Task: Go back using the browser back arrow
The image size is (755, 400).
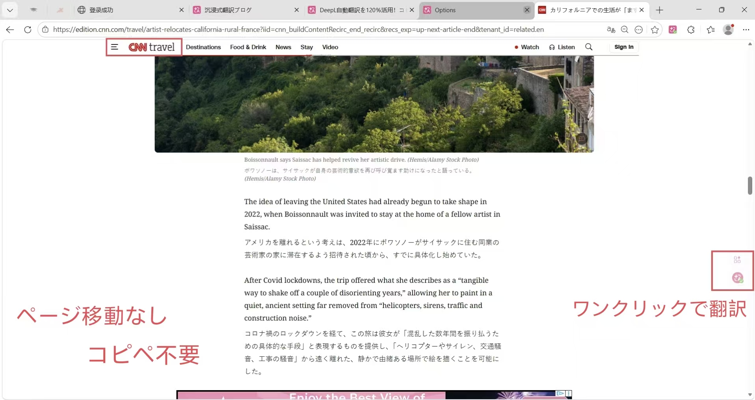Action: pos(10,30)
